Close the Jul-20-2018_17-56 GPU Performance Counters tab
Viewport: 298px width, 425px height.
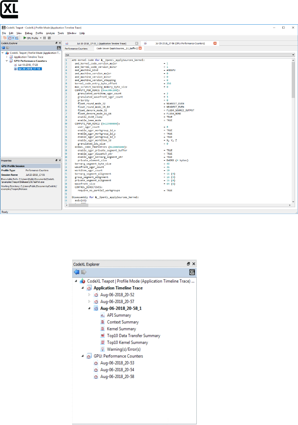[x=215, y=43]
